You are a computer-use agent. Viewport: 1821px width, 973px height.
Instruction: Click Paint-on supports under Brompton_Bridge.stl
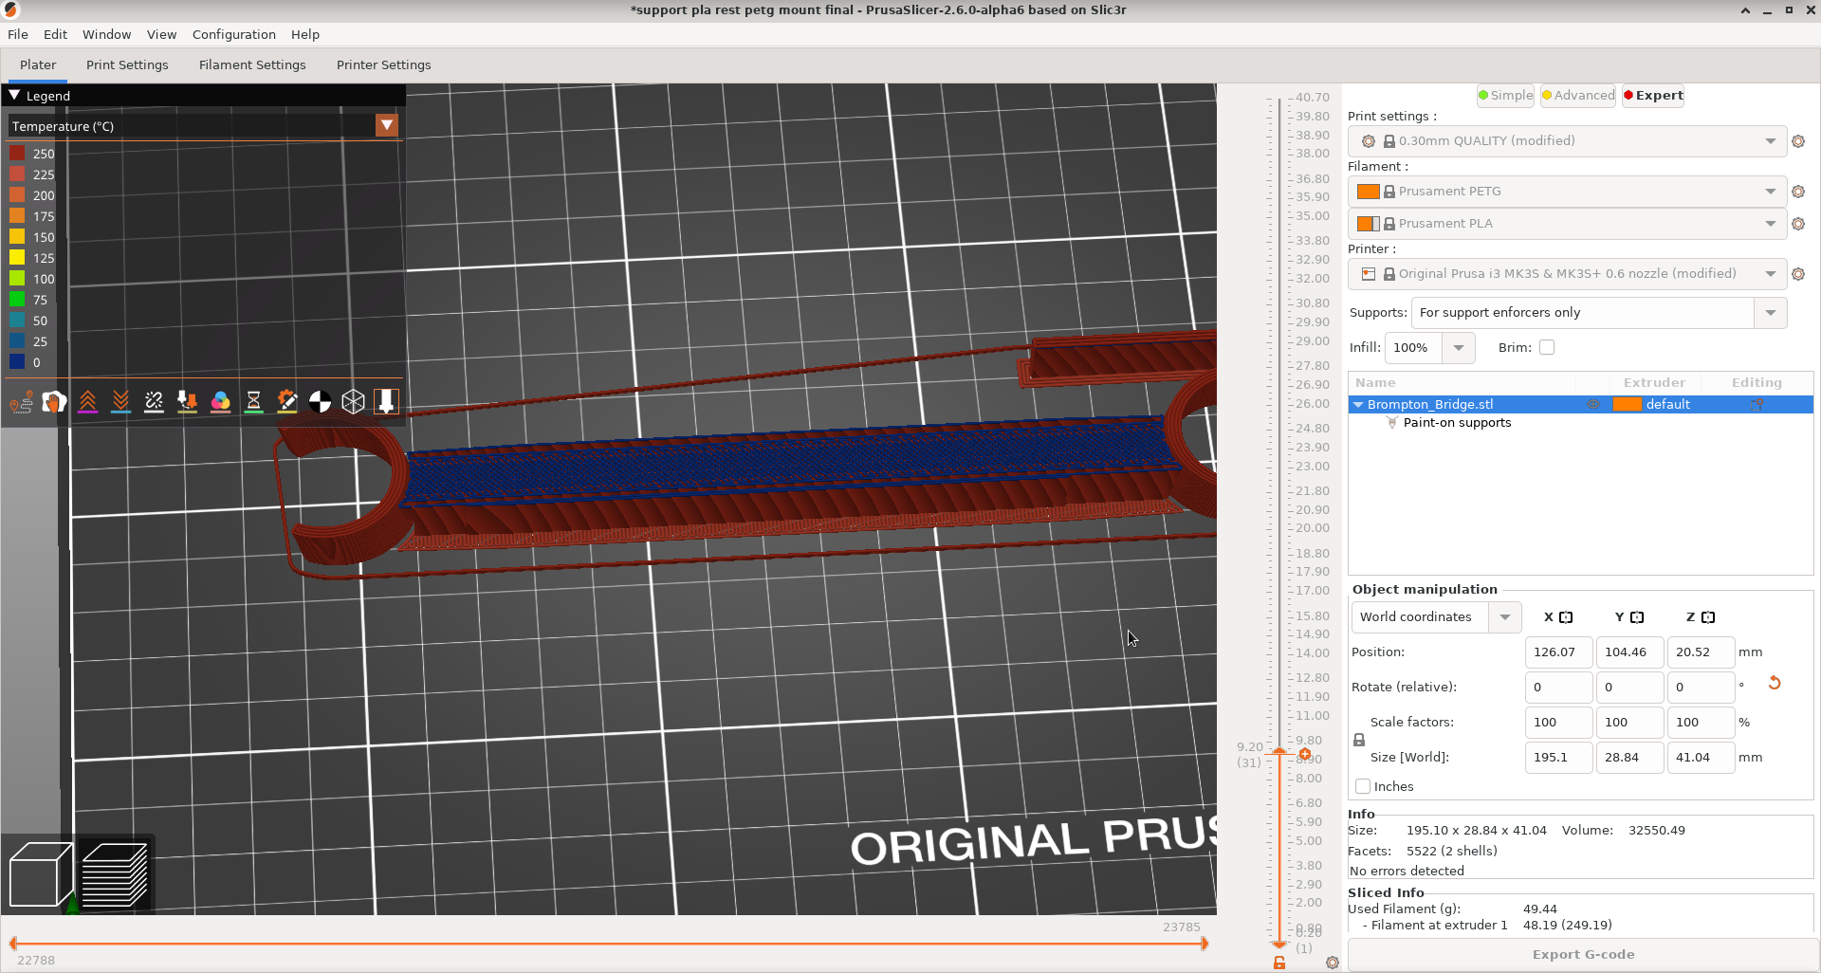1457,422
